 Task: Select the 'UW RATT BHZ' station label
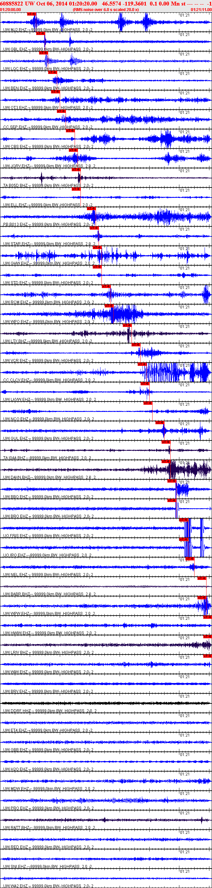(16, 828)
